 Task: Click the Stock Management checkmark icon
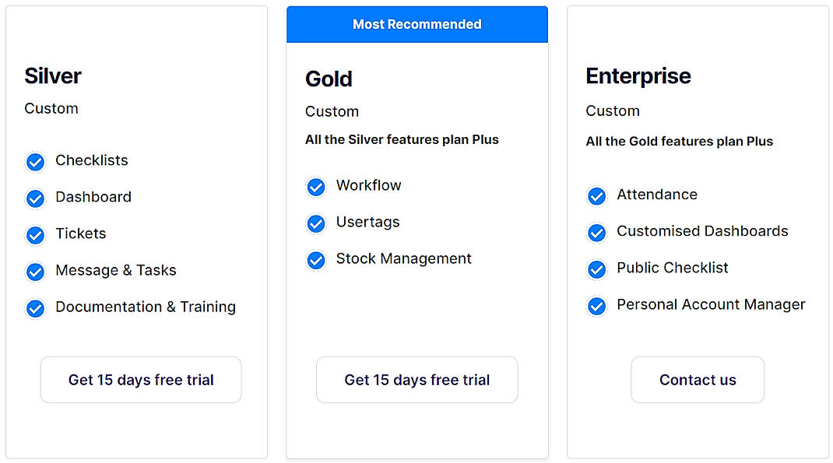point(316,259)
